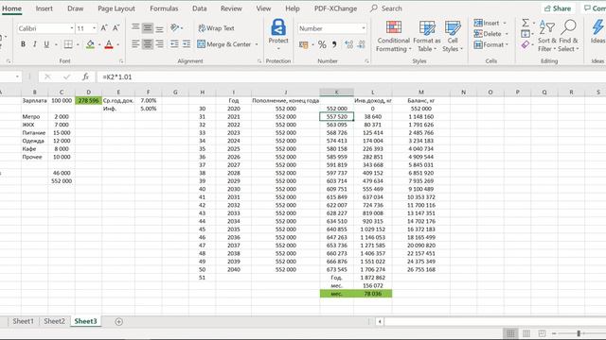Image resolution: width=606 pixels, height=340 pixels.
Task: Open the Formulas tab
Action: (164, 8)
